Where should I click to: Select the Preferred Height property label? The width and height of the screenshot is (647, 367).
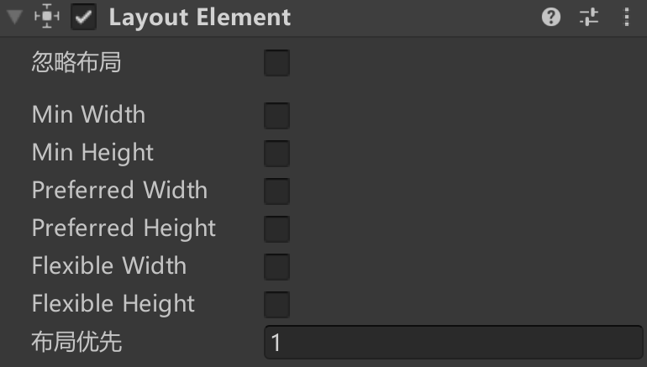[124, 228]
